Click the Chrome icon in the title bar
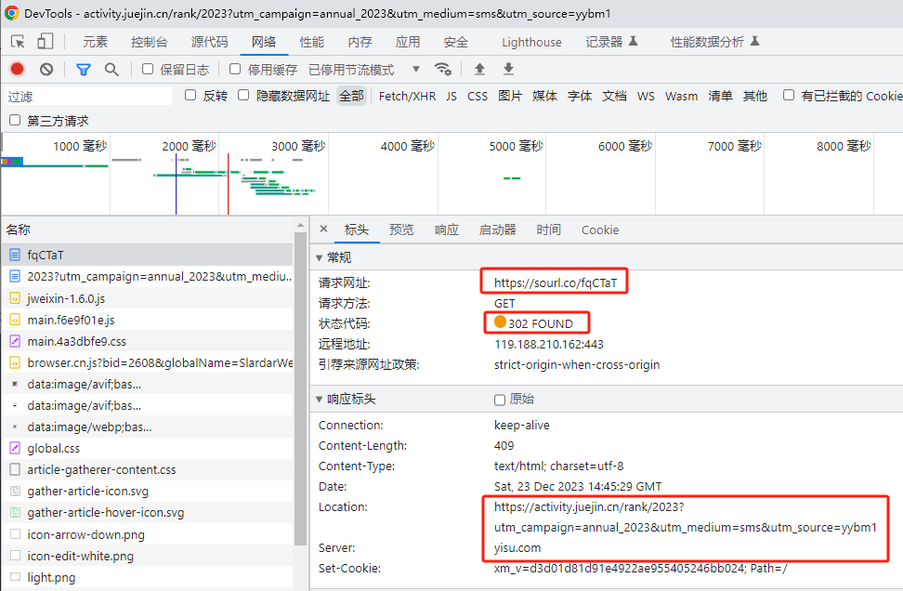Viewport: 903px width, 591px height. 12,13
